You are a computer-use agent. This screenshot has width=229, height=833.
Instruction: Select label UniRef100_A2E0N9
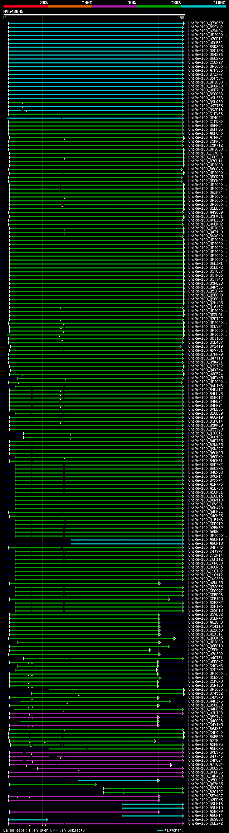[205, 812]
